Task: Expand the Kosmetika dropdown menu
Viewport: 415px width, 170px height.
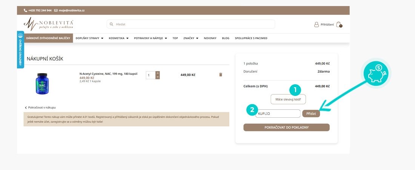Action: [x=118, y=38]
